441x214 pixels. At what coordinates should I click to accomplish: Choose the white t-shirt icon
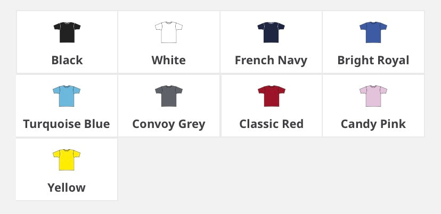(169, 32)
